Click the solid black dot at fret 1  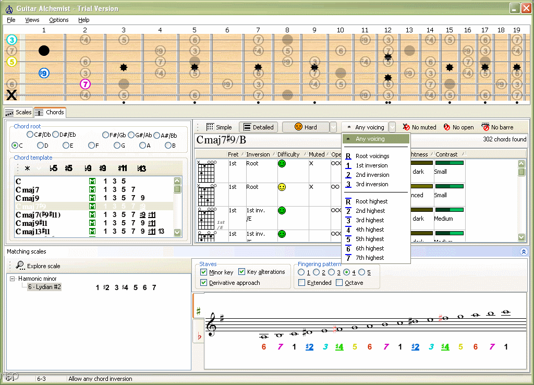pyautogui.click(x=44, y=51)
